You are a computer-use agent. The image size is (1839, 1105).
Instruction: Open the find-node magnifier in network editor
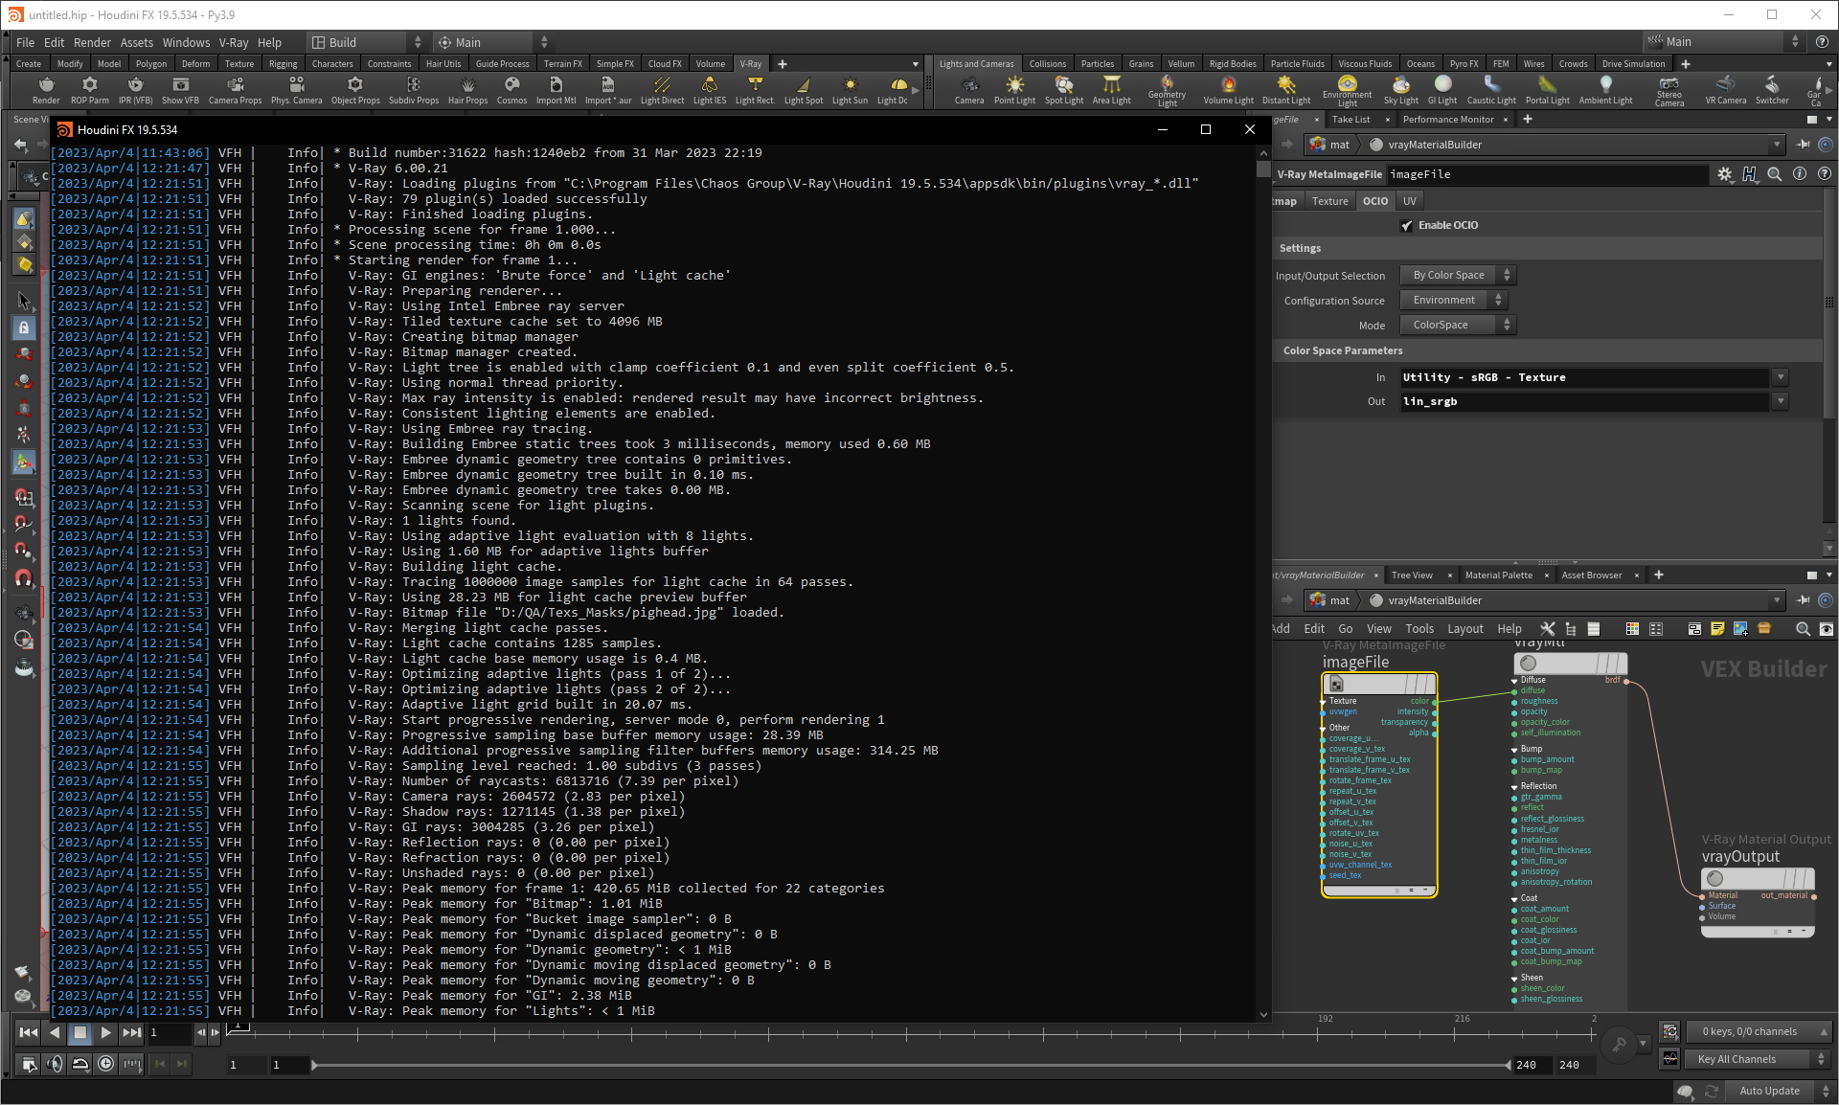point(1802,629)
